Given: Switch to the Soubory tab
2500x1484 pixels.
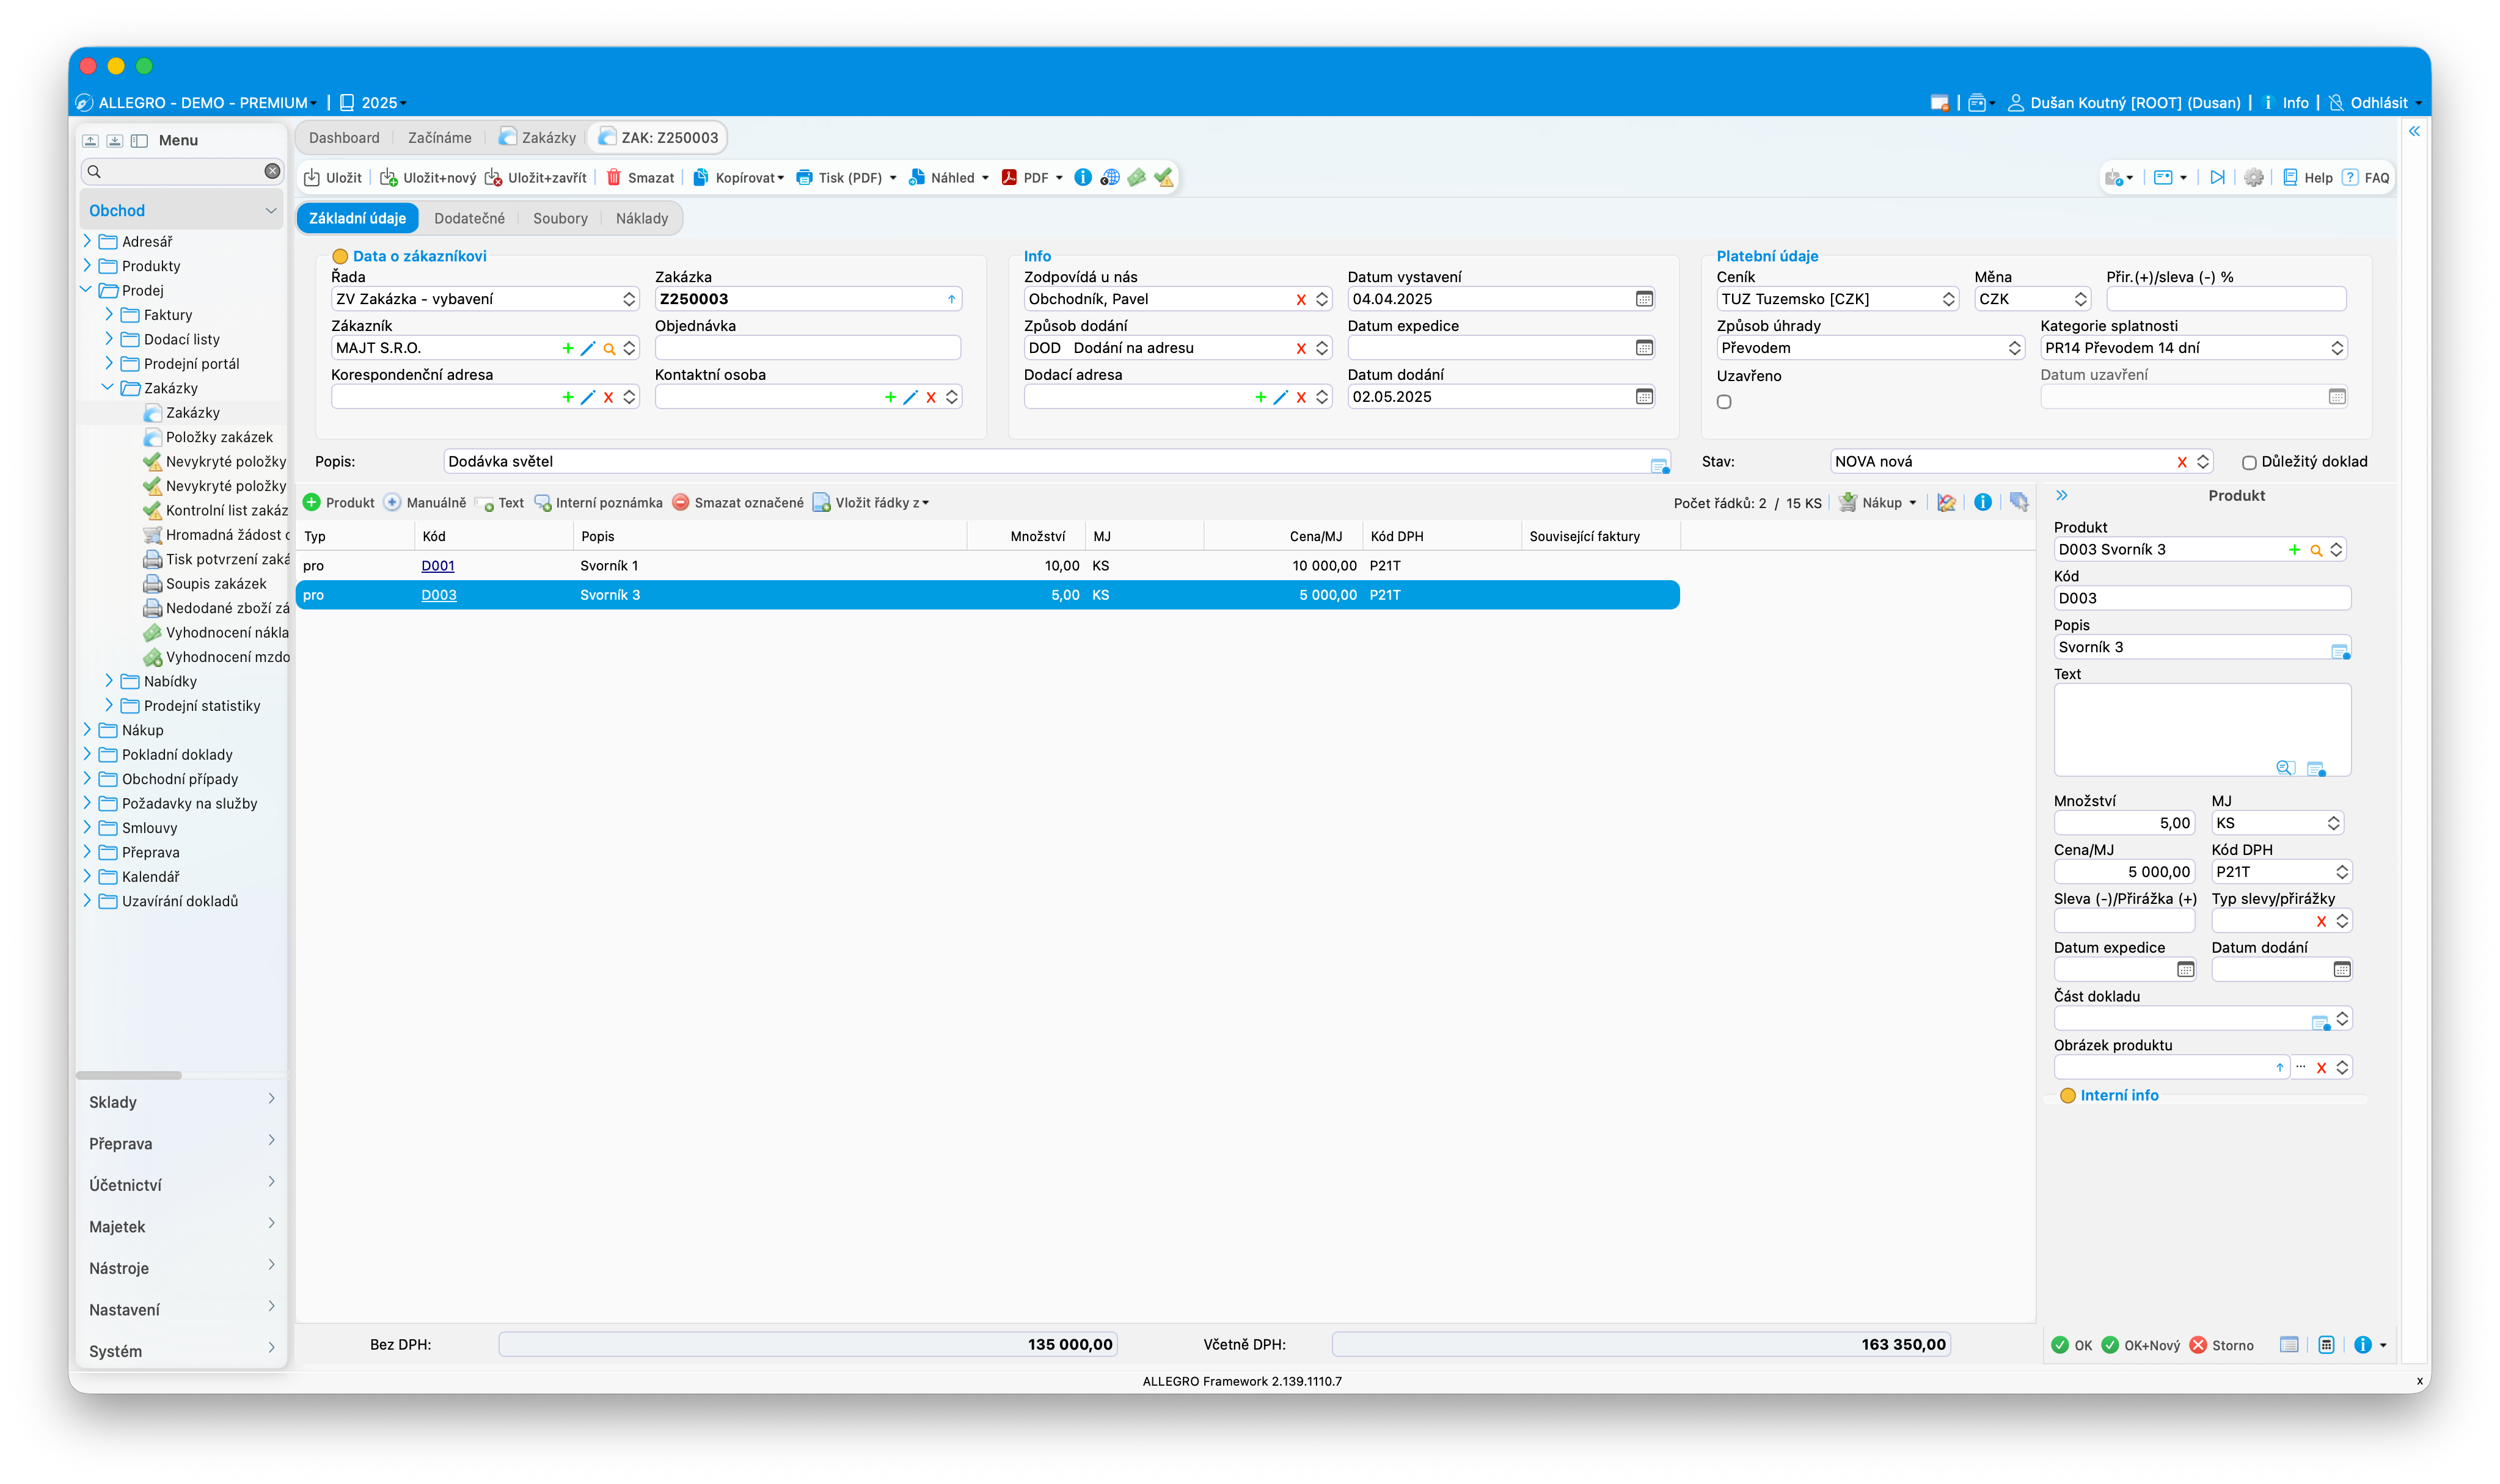Looking at the screenshot, I should click(x=560, y=218).
